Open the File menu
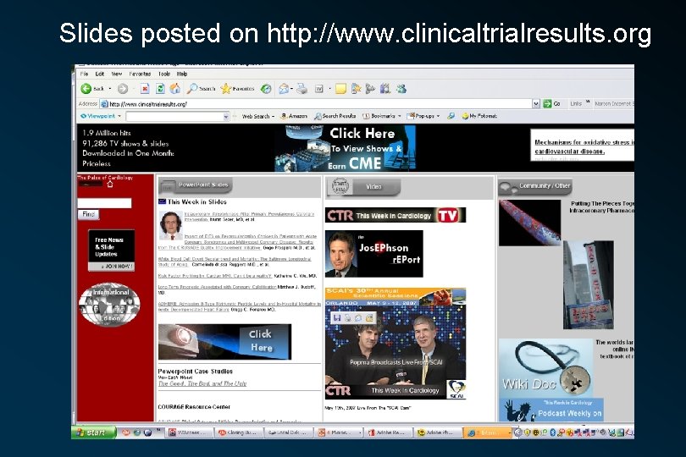This screenshot has width=686, height=457. [84, 74]
